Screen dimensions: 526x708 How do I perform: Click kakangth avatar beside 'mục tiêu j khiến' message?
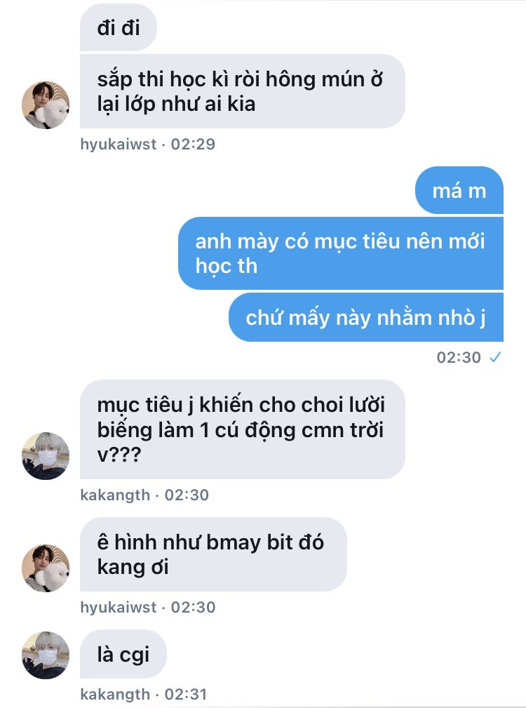(x=46, y=455)
